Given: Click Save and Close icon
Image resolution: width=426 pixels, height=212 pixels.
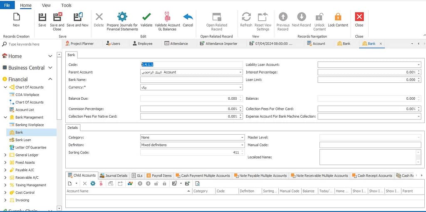Looking at the screenshot, I should point(57,17).
